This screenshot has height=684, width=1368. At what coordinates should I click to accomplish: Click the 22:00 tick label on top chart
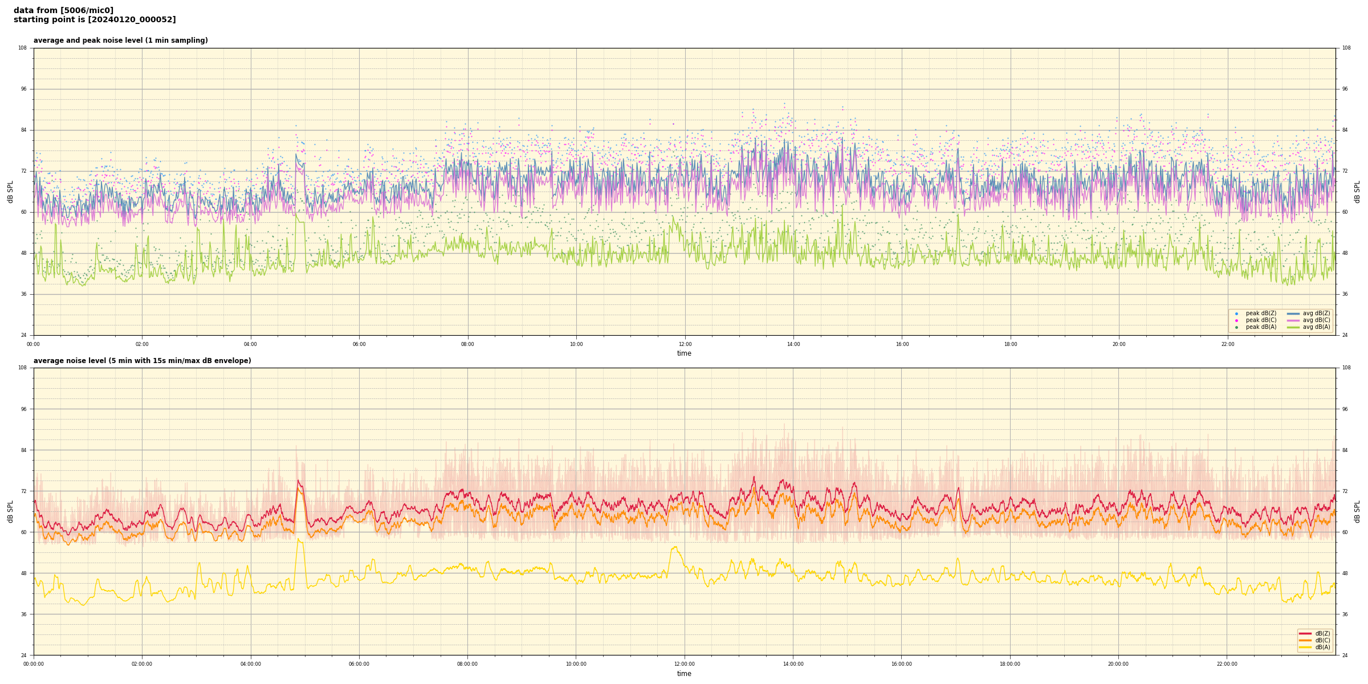point(1228,344)
